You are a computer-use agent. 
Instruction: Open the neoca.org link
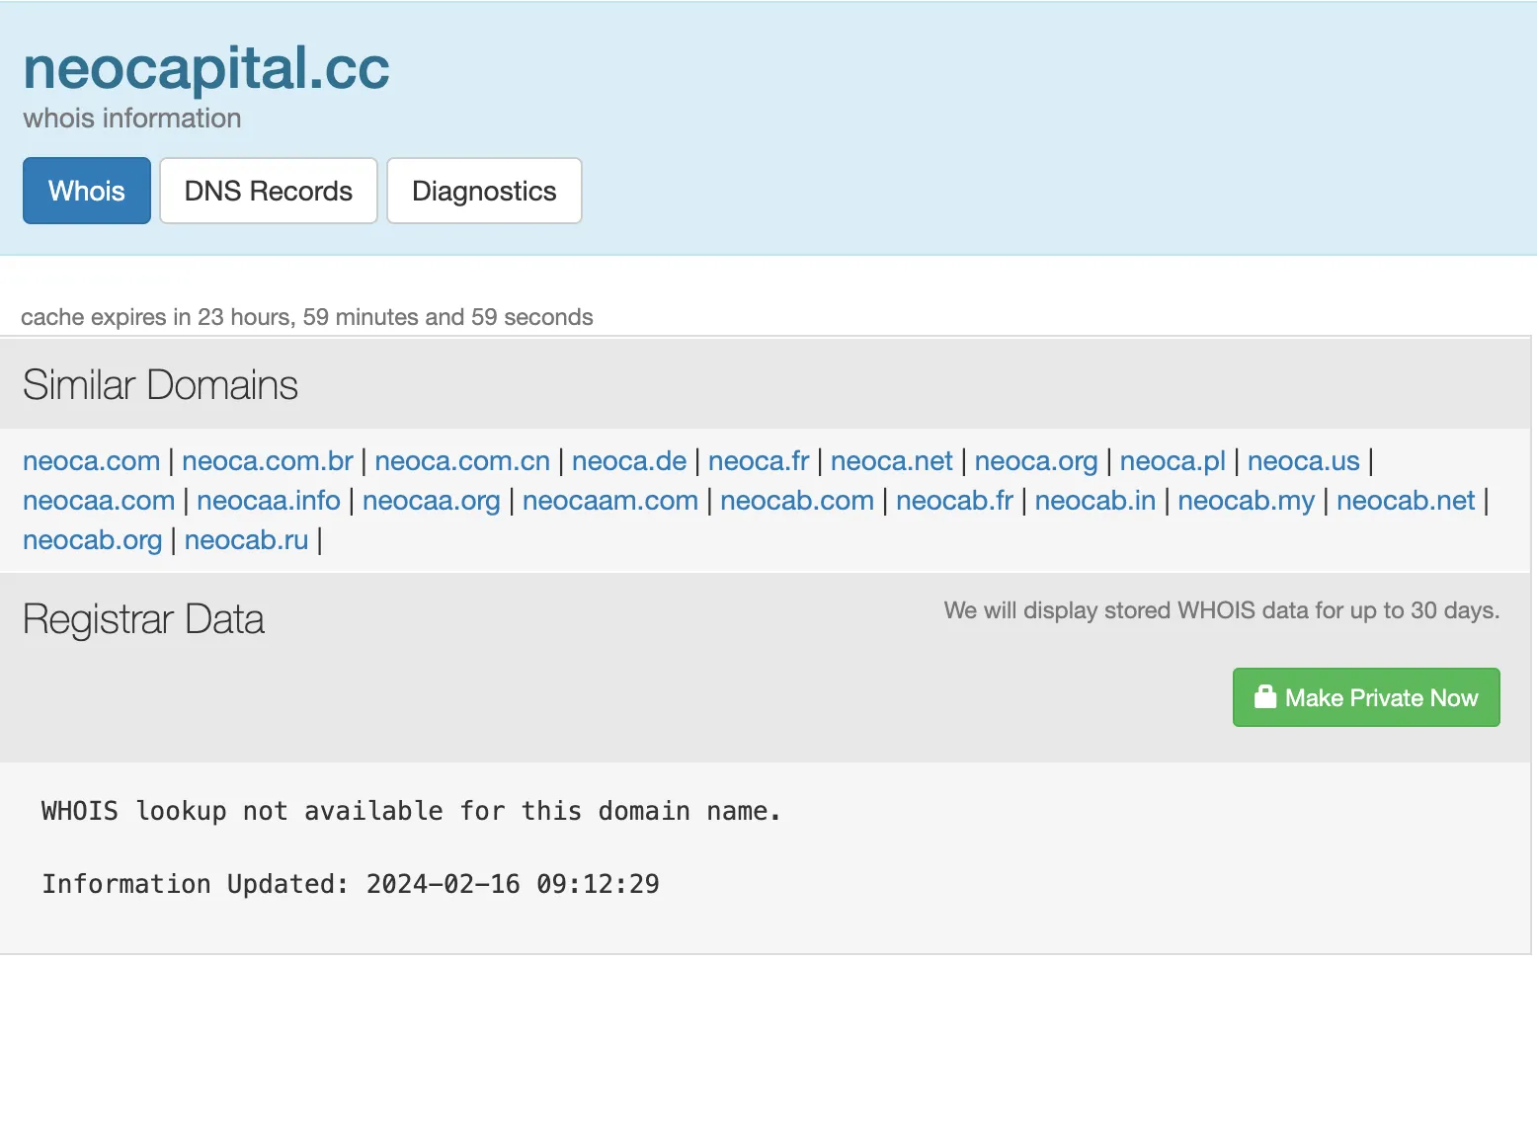point(1036,461)
